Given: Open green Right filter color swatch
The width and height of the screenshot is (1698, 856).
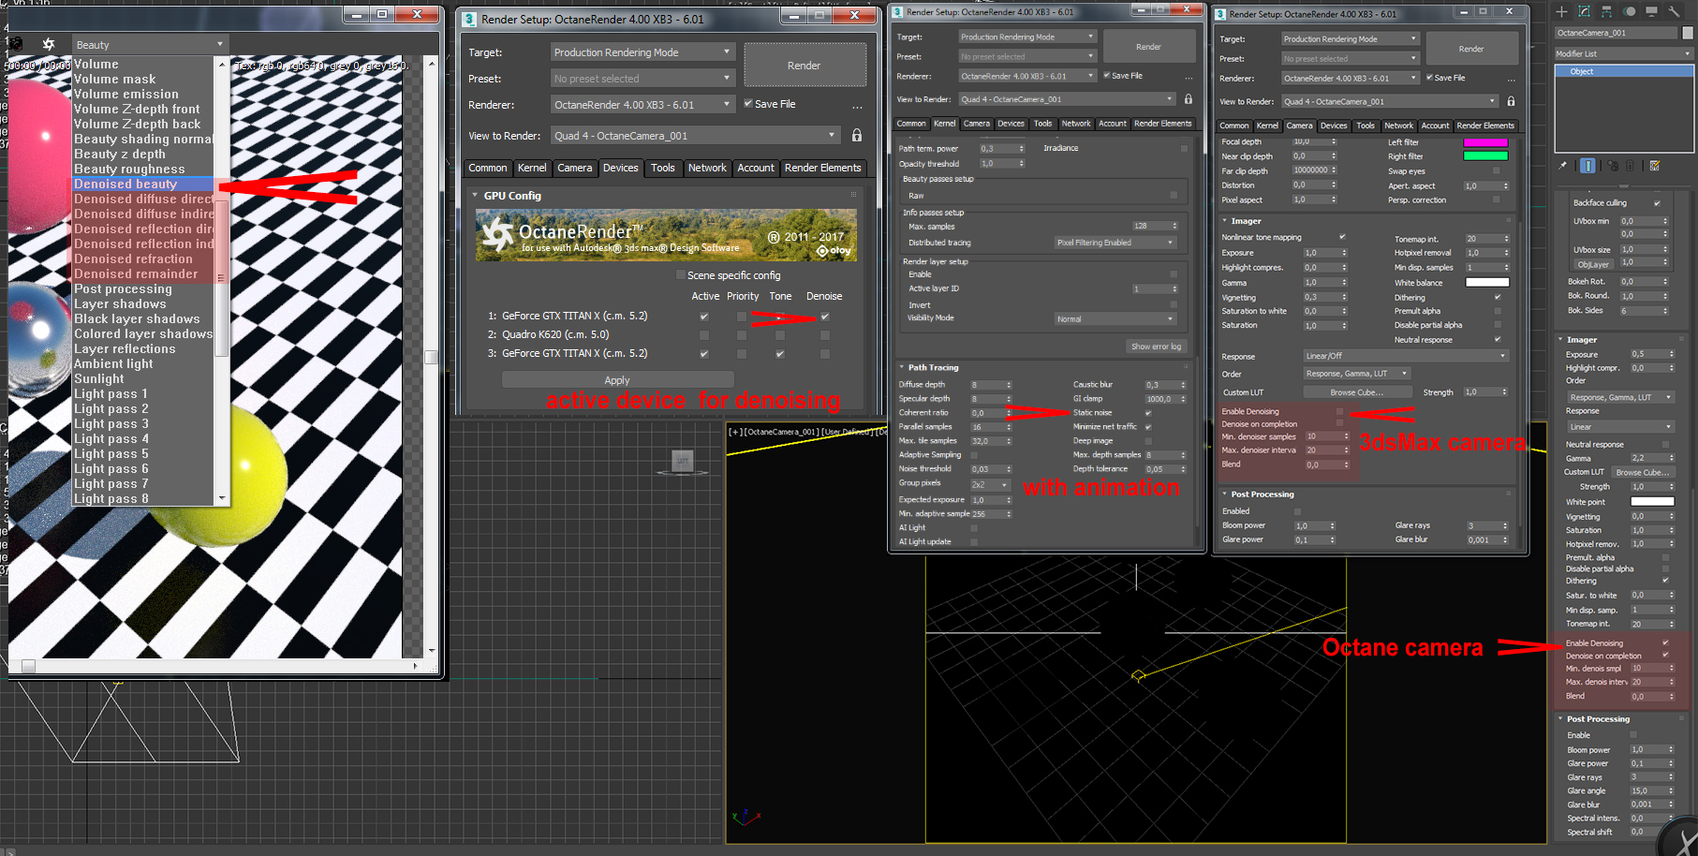Looking at the screenshot, I should click(1485, 156).
